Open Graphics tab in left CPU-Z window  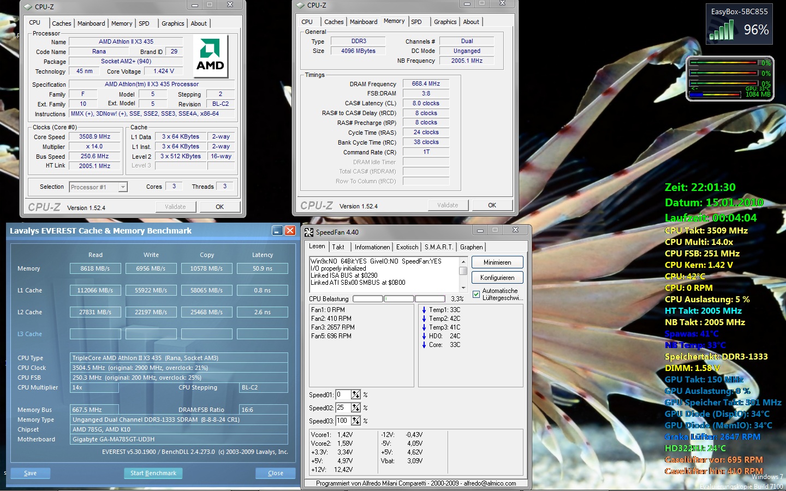[173, 23]
